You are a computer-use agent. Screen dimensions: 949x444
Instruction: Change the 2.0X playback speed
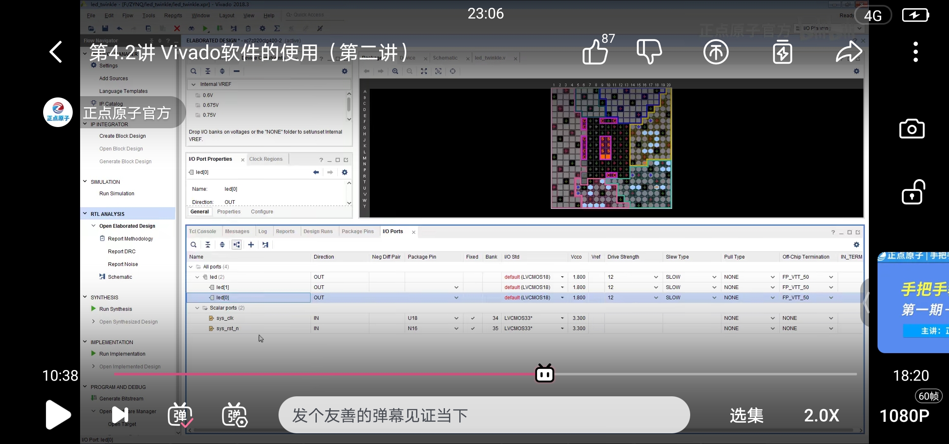pyautogui.click(x=821, y=416)
